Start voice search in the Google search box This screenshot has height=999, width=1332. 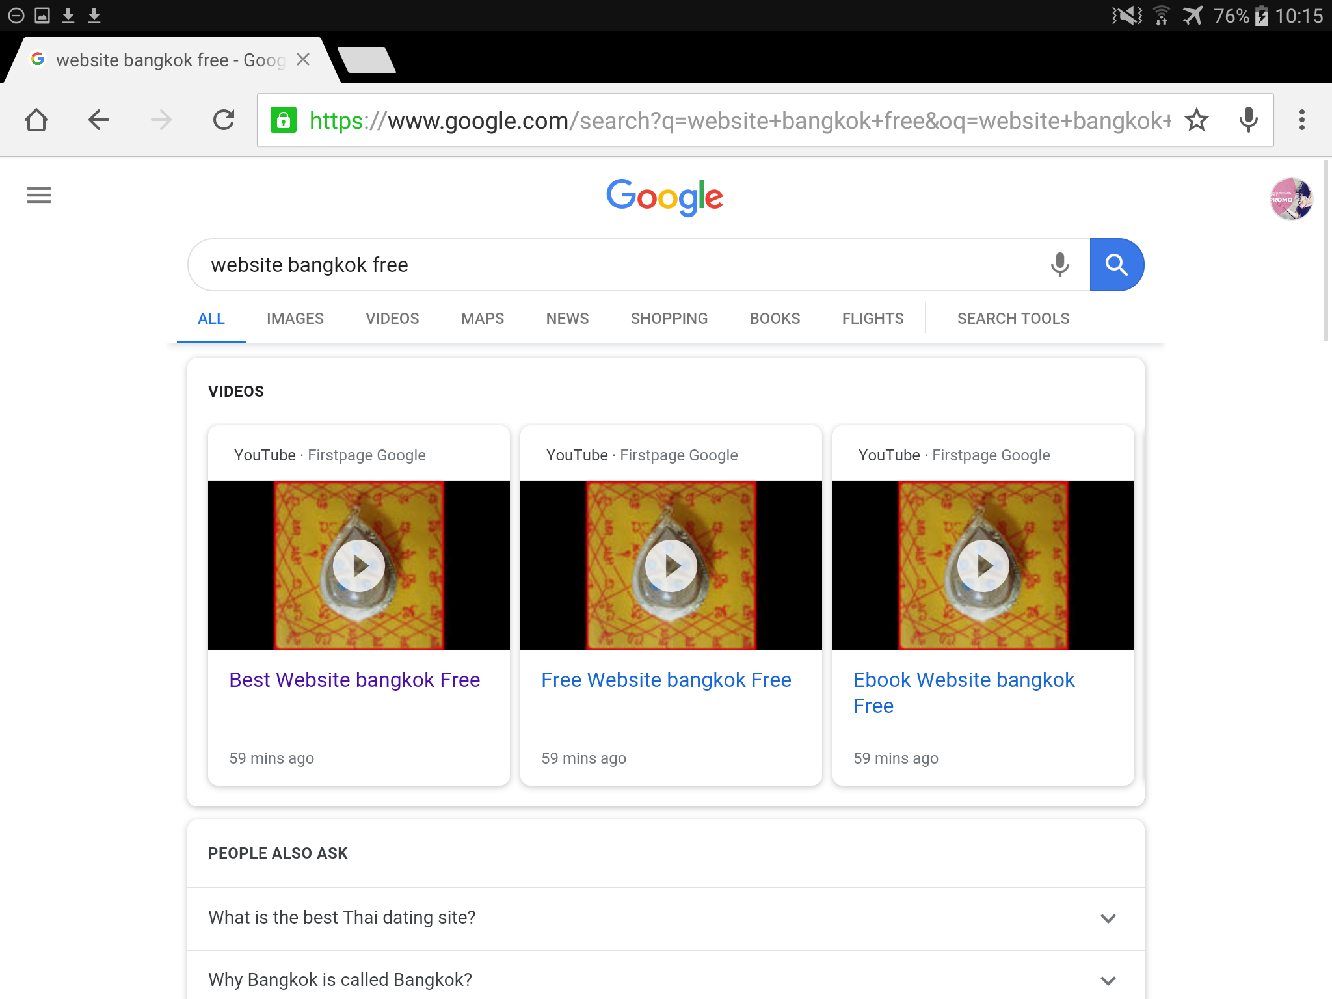click(1059, 265)
